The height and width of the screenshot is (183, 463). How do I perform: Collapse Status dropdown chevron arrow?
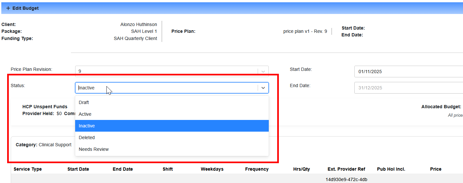click(263, 88)
